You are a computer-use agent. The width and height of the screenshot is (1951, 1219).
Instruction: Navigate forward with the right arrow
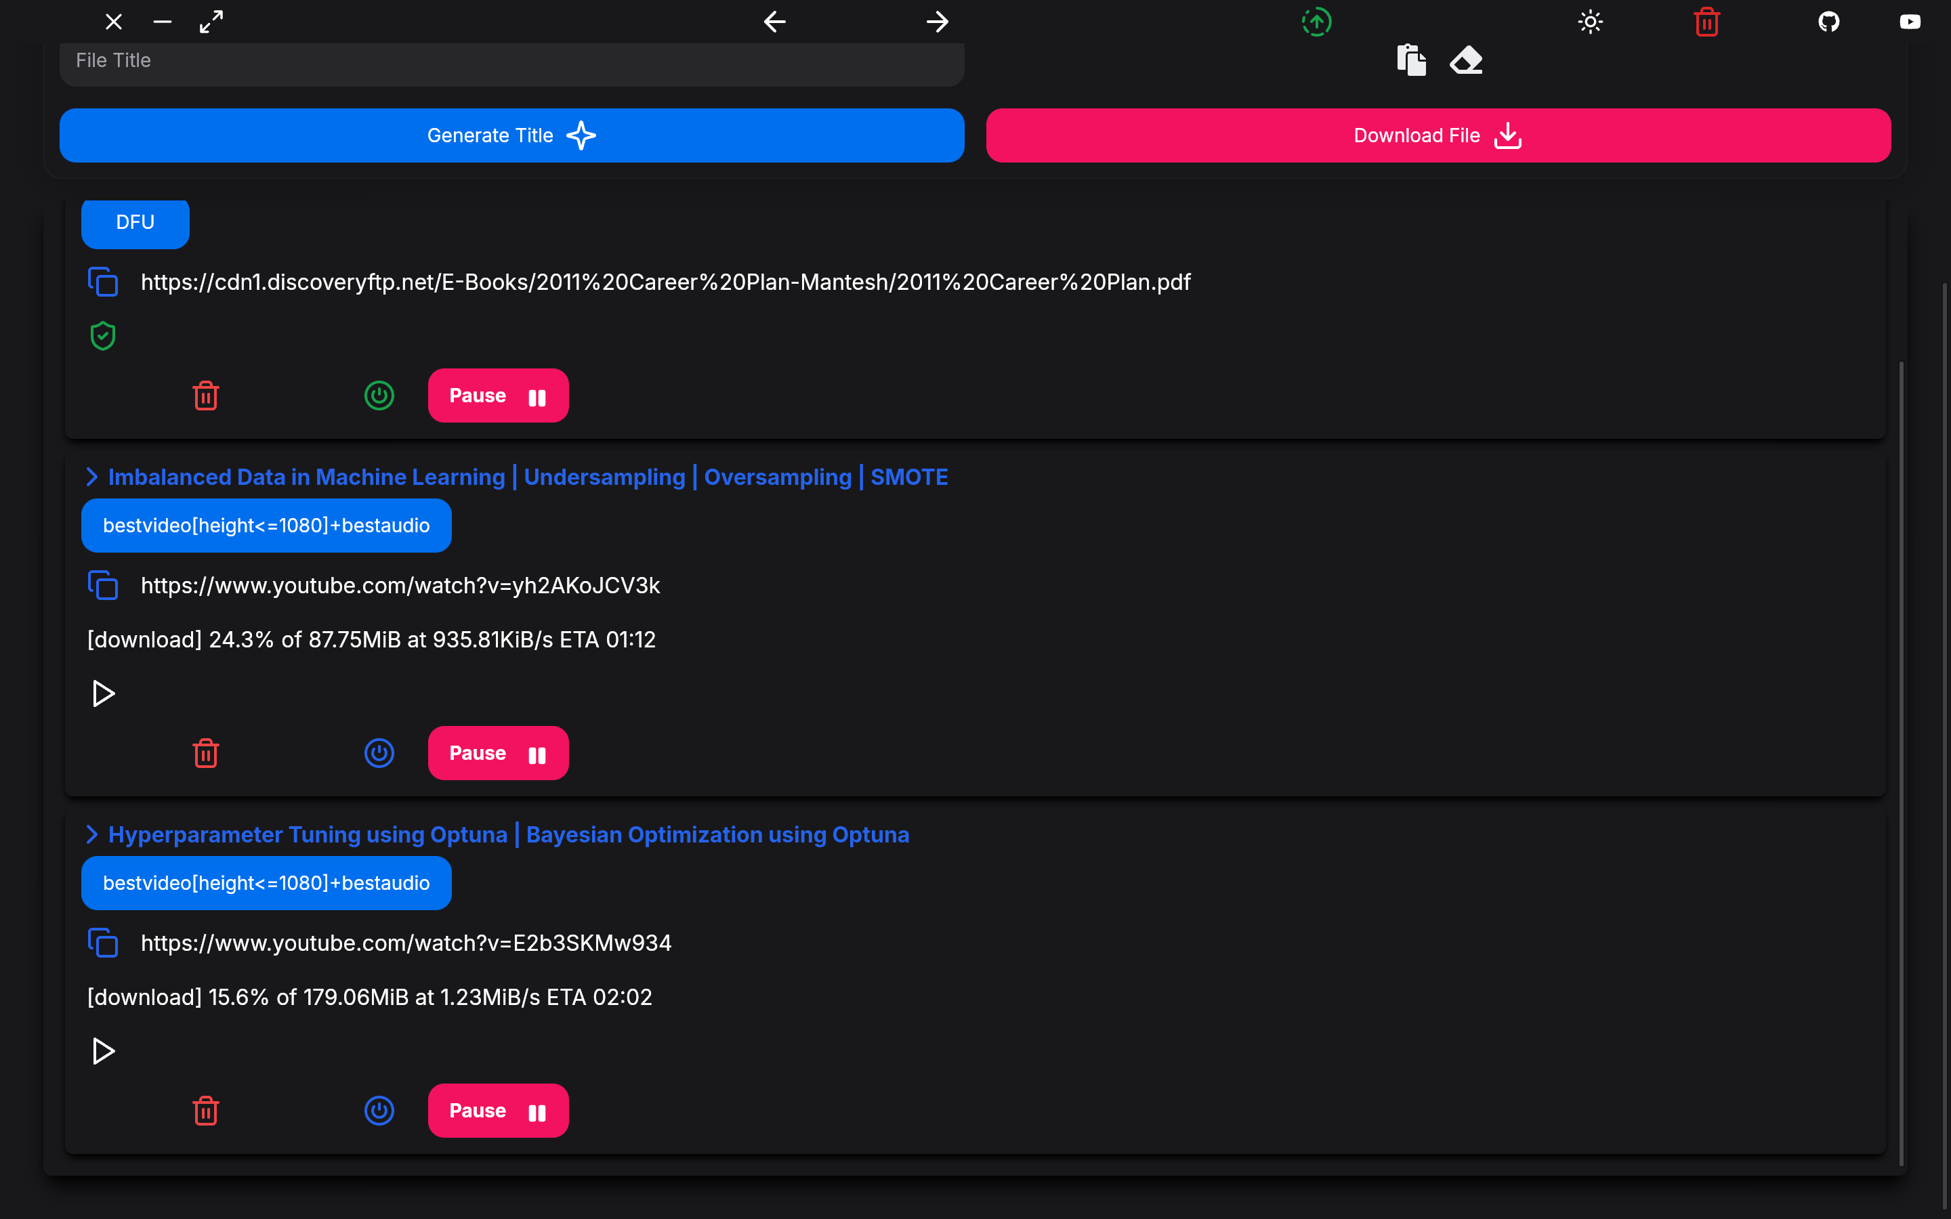tap(937, 22)
